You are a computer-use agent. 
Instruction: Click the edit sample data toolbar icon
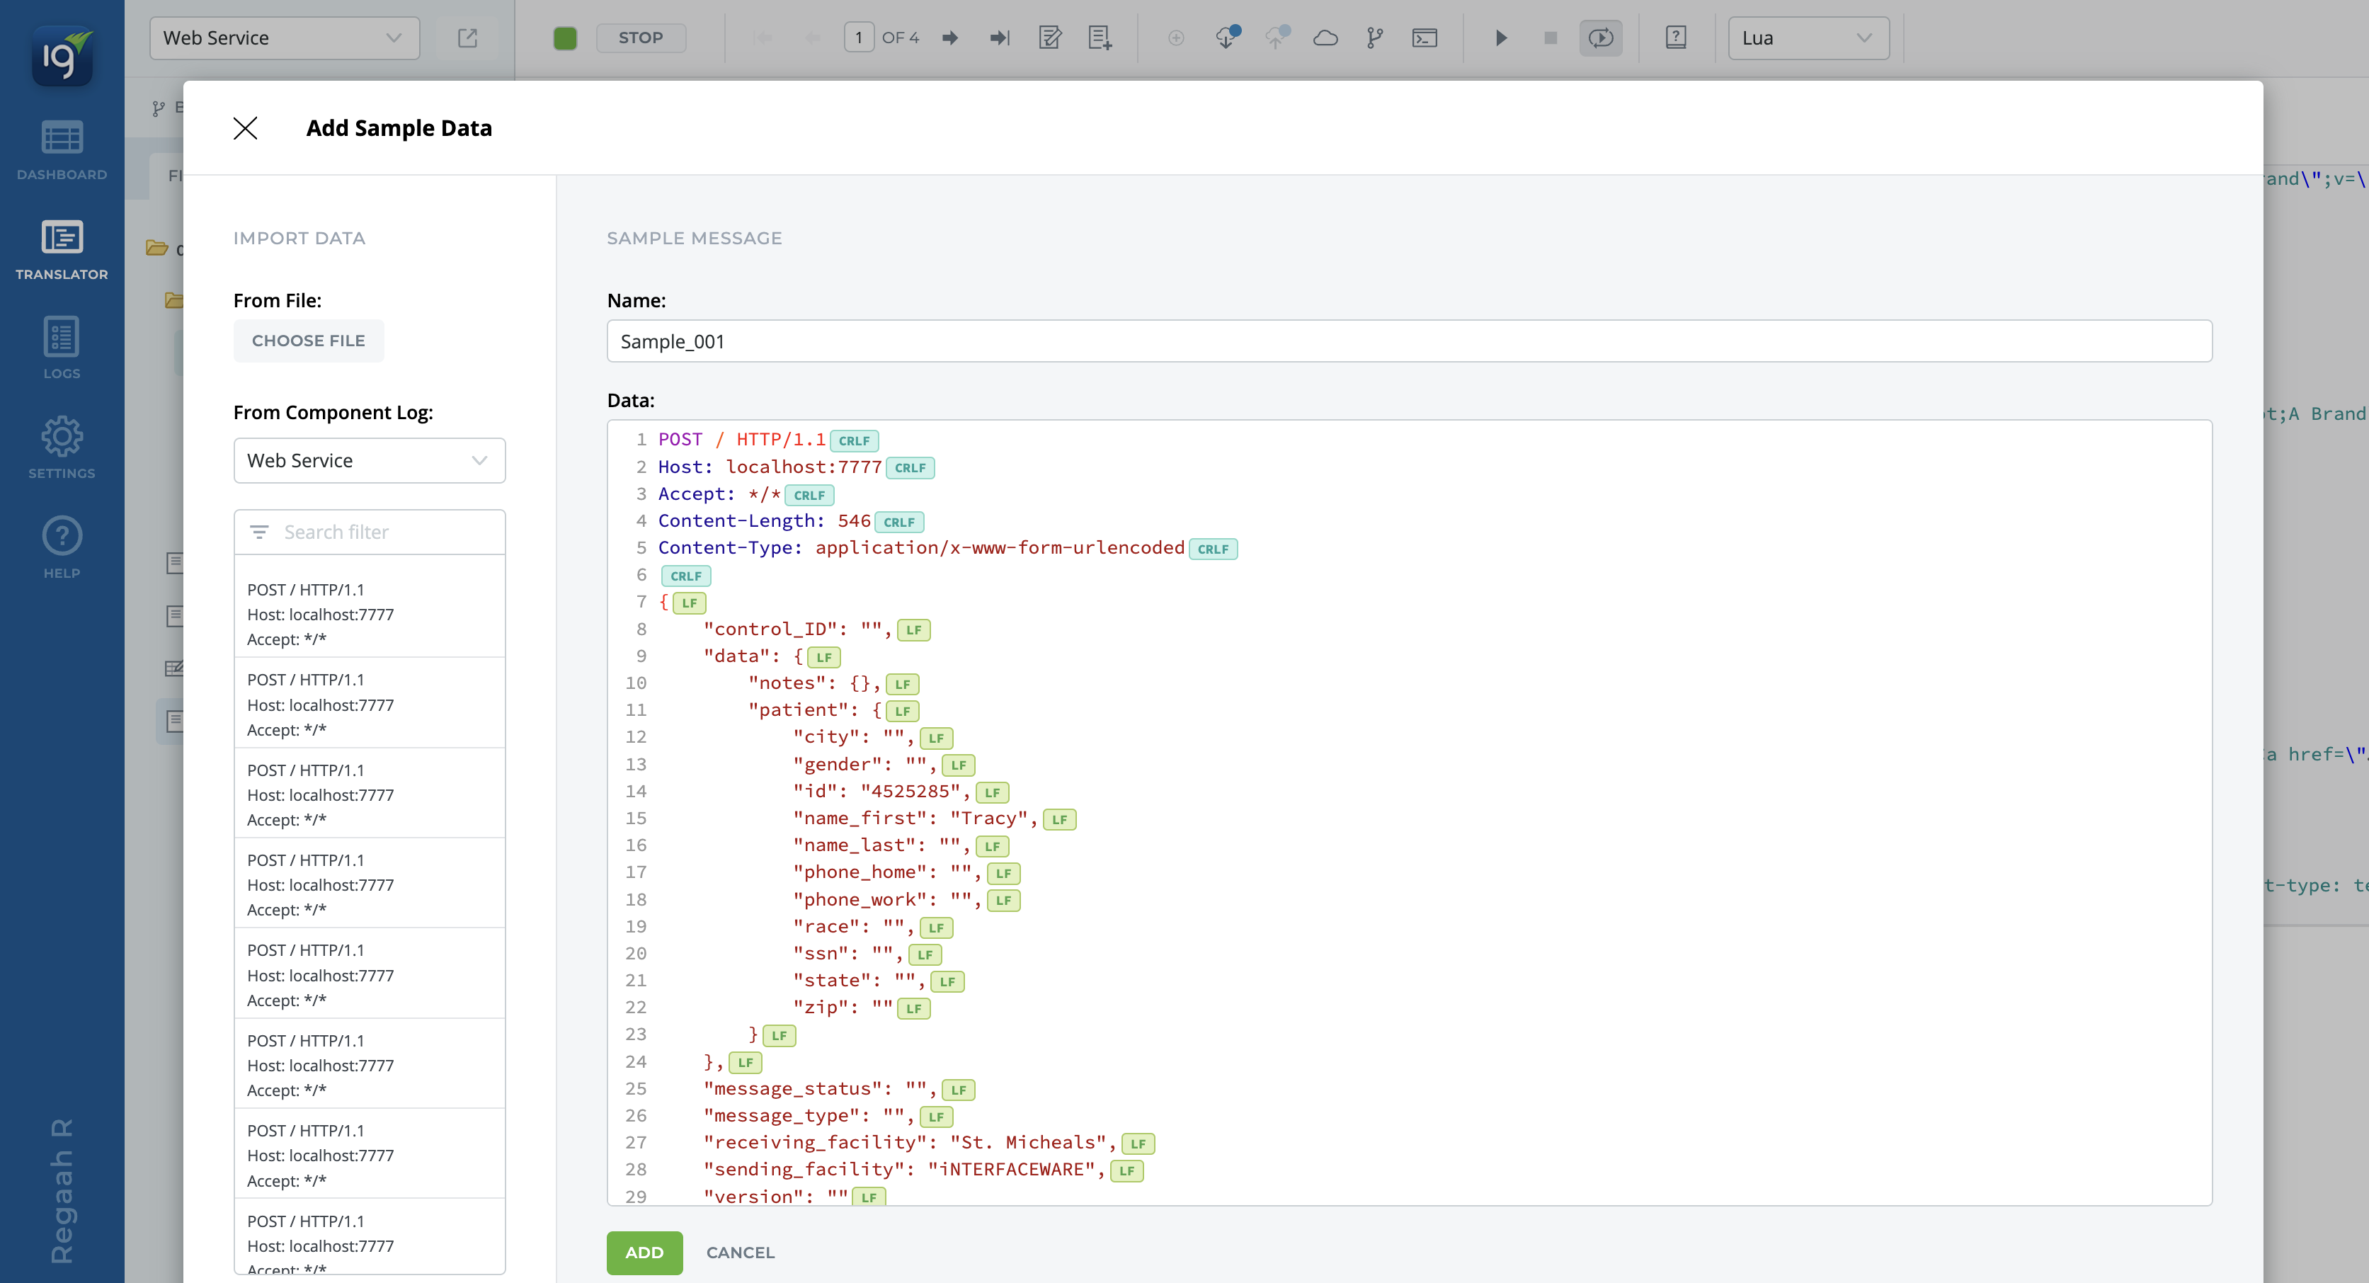click(1050, 38)
